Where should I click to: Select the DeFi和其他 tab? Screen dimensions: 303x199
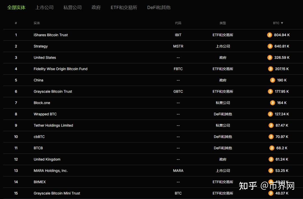pos(159,8)
